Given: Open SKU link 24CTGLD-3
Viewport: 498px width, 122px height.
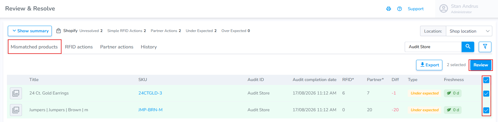Looking at the screenshot, I should 150,93.
